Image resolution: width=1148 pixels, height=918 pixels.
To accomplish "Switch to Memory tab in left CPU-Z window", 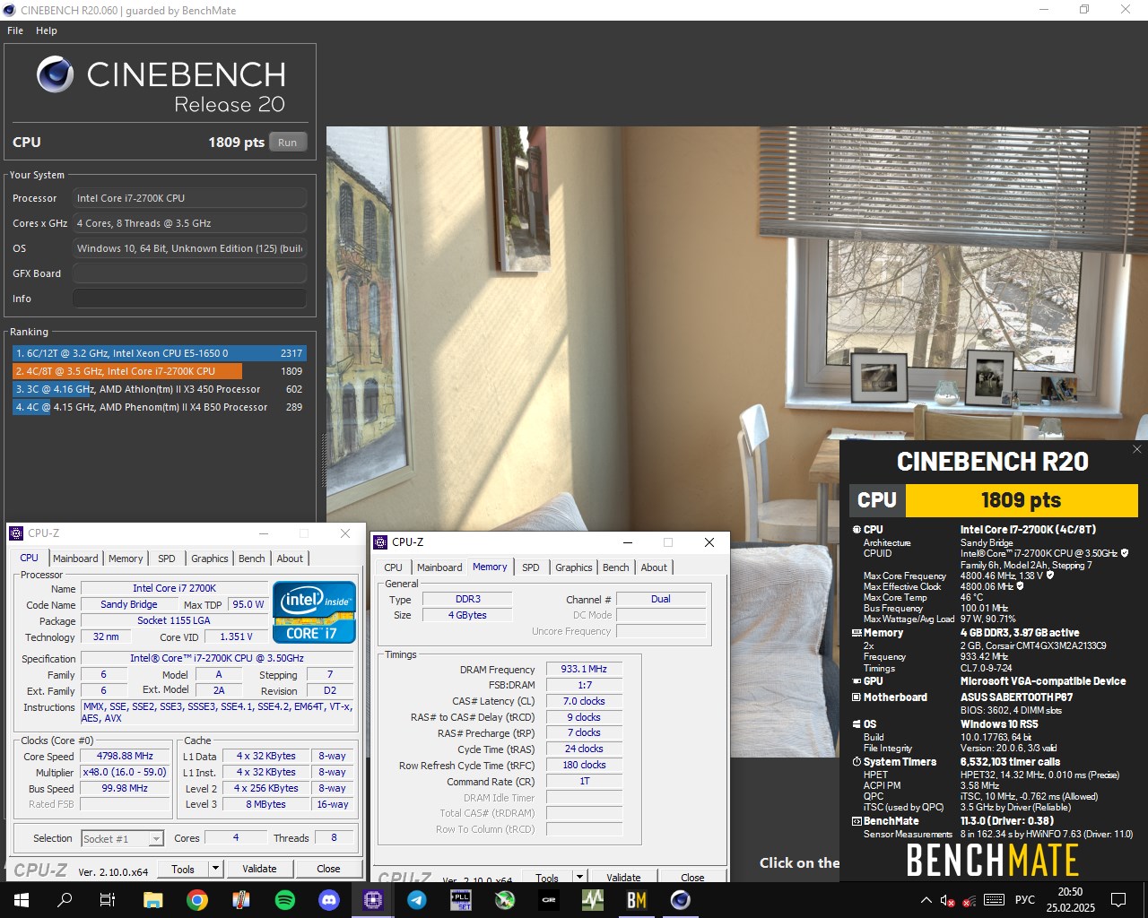I will [126, 559].
